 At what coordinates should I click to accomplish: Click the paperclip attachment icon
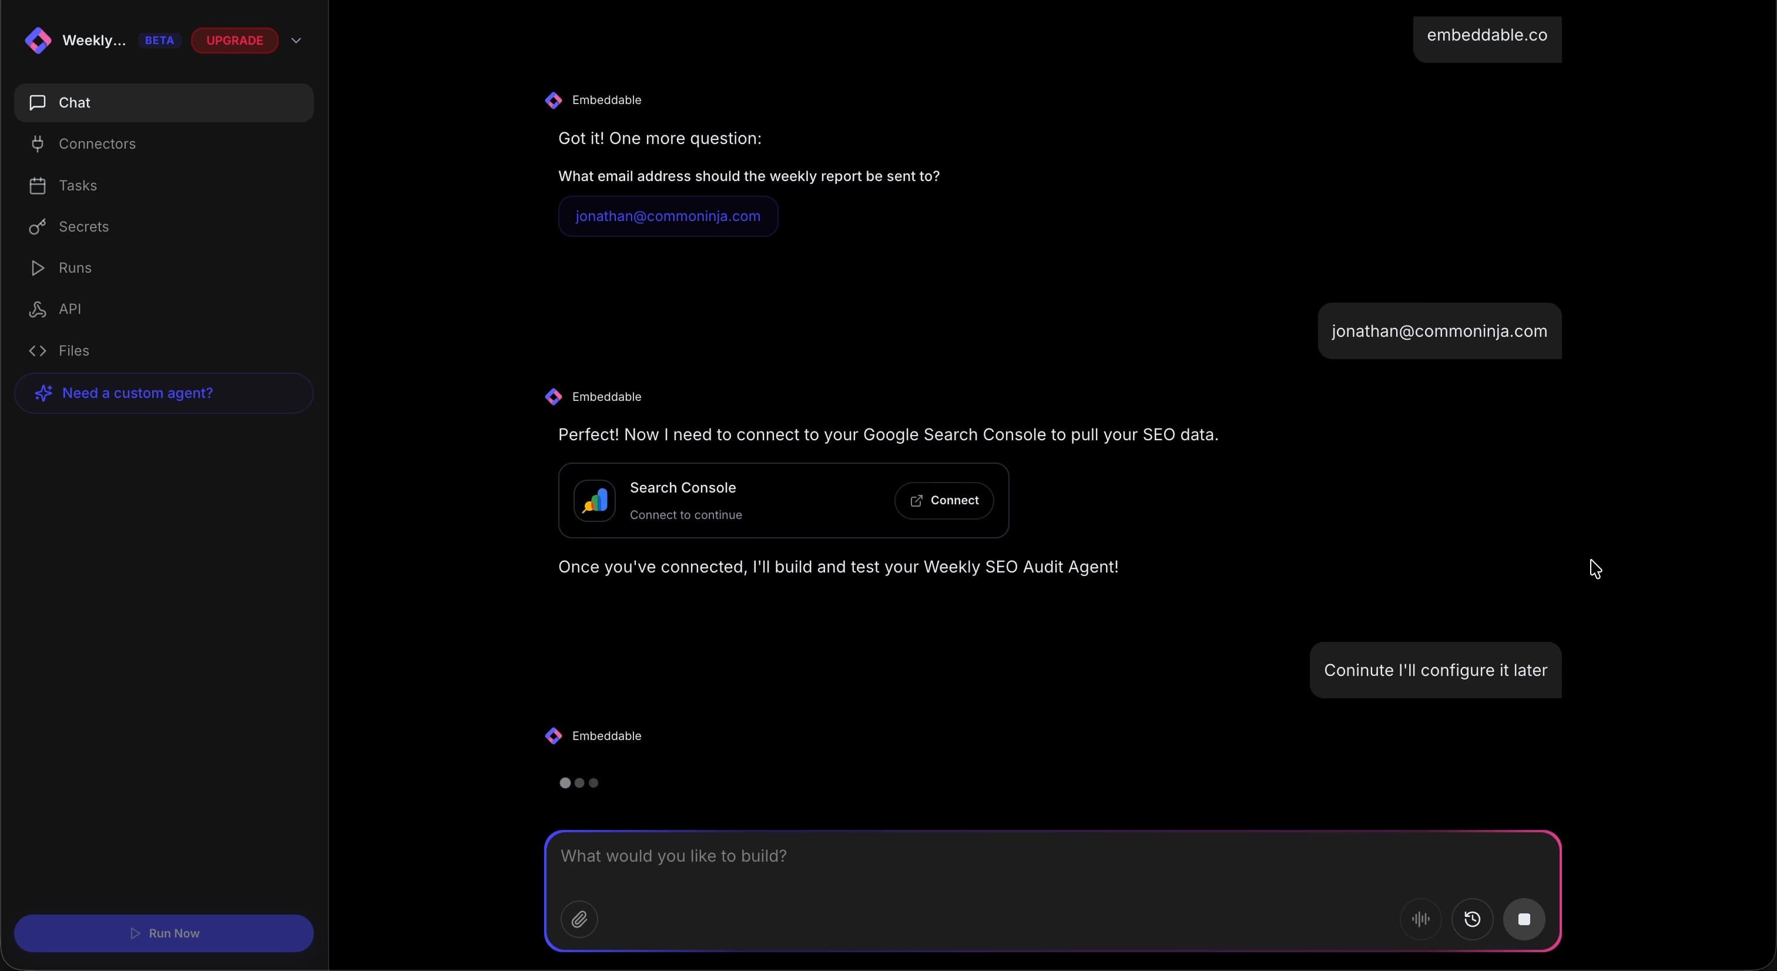pos(579,919)
